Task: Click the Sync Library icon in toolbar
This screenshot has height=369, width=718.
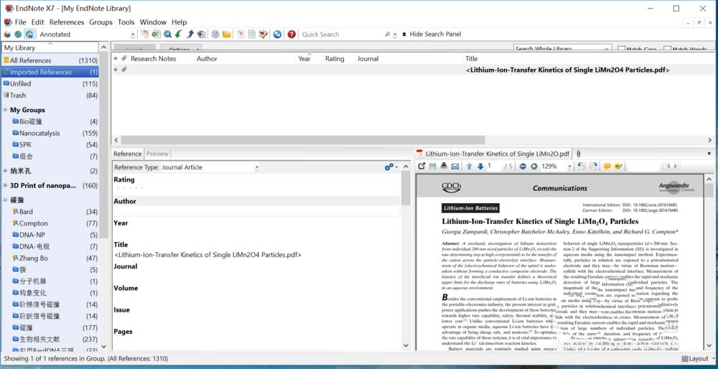Action: pyautogui.click(x=277, y=34)
